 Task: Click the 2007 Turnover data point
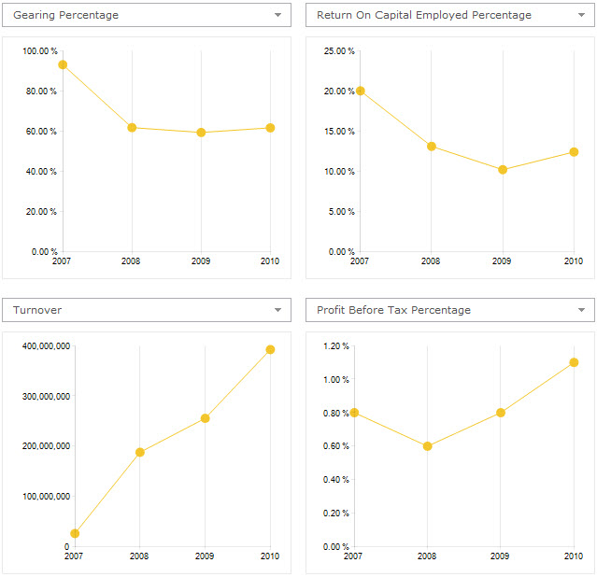pyautogui.click(x=75, y=533)
